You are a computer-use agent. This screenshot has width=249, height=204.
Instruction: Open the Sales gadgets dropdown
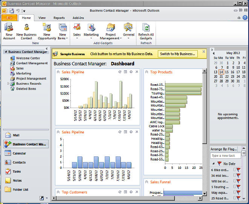(77, 31)
